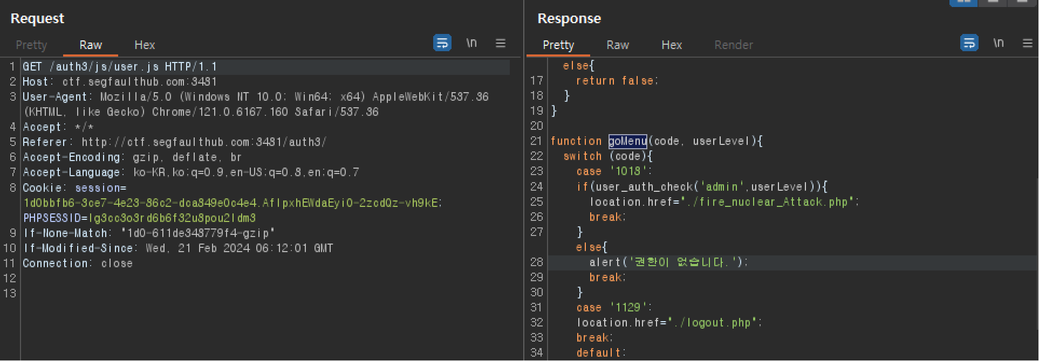The height and width of the screenshot is (361, 1039).
Task: Open the Response Raw tab
Action: 618,45
